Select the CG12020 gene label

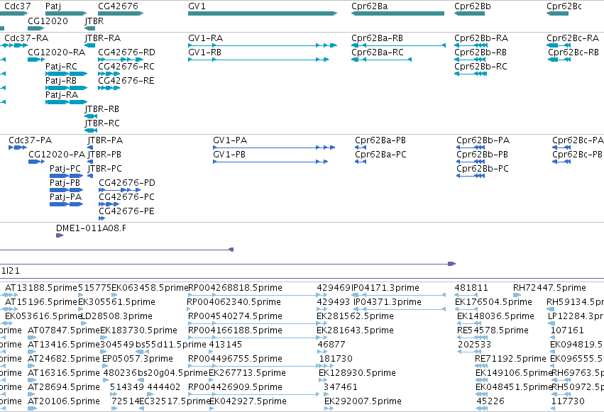point(48,21)
